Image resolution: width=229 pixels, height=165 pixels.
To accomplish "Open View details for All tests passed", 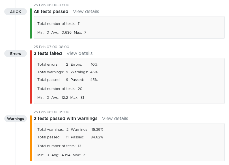I will 86,12.
